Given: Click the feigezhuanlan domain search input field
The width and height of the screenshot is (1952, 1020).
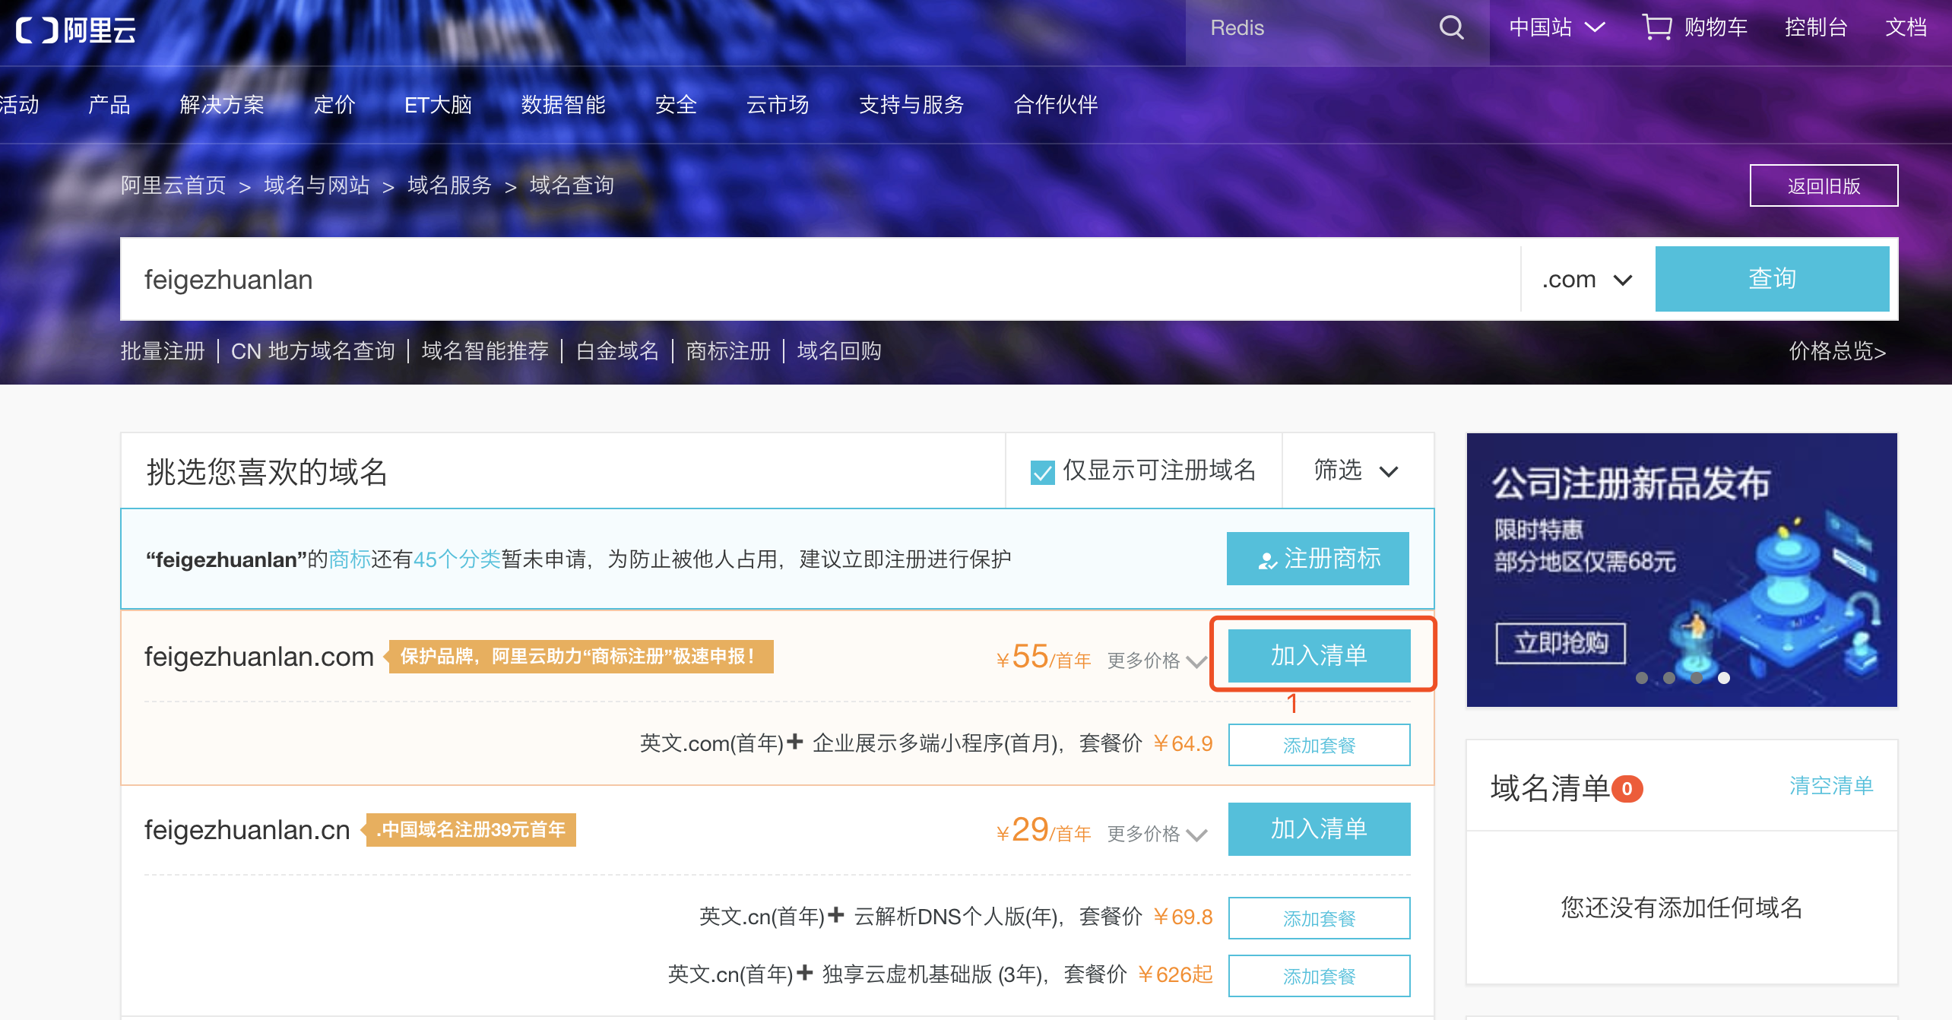Looking at the screenshot, I should point(532,279).
